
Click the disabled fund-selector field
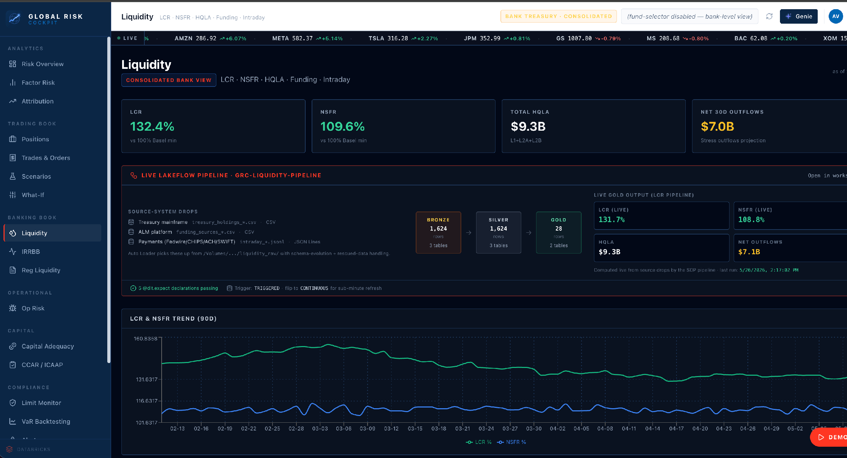coord(690,16)
